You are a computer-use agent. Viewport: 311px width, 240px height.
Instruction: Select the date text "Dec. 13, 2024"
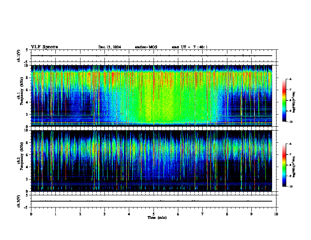tap(110, 47)
